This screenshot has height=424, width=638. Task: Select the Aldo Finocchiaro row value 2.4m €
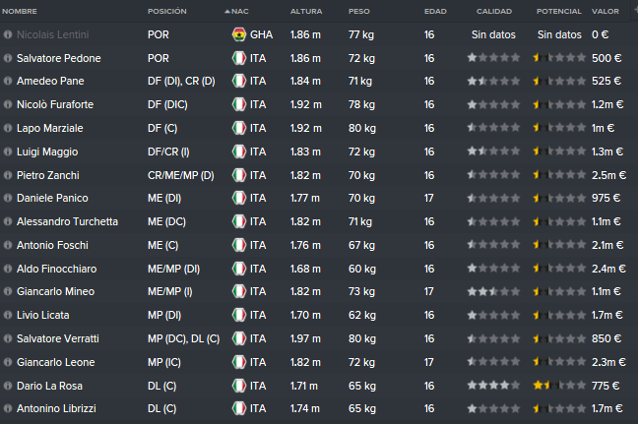[x=608, y=269]
